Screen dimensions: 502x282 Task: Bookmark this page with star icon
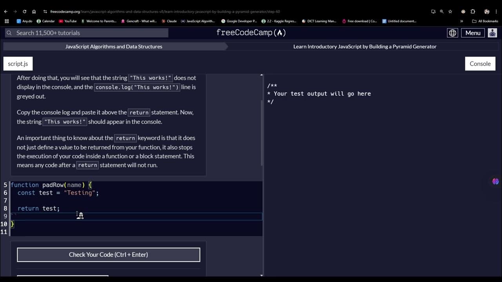(x=450, y=11)
